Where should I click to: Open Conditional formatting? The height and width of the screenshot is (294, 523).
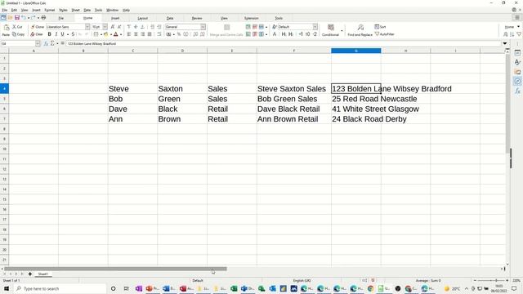[x=330, y=30]
